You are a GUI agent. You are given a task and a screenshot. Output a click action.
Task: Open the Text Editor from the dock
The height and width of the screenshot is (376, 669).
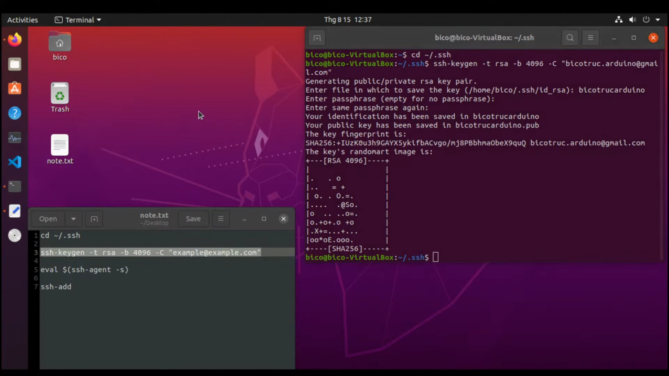click(x=14, y=211)
